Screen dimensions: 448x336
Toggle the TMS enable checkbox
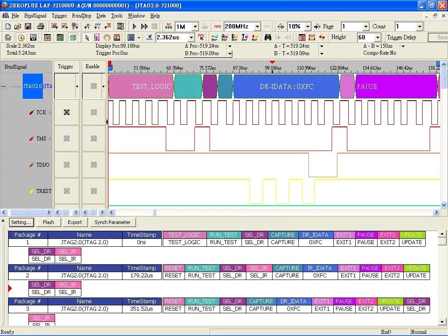coord(94,139)
